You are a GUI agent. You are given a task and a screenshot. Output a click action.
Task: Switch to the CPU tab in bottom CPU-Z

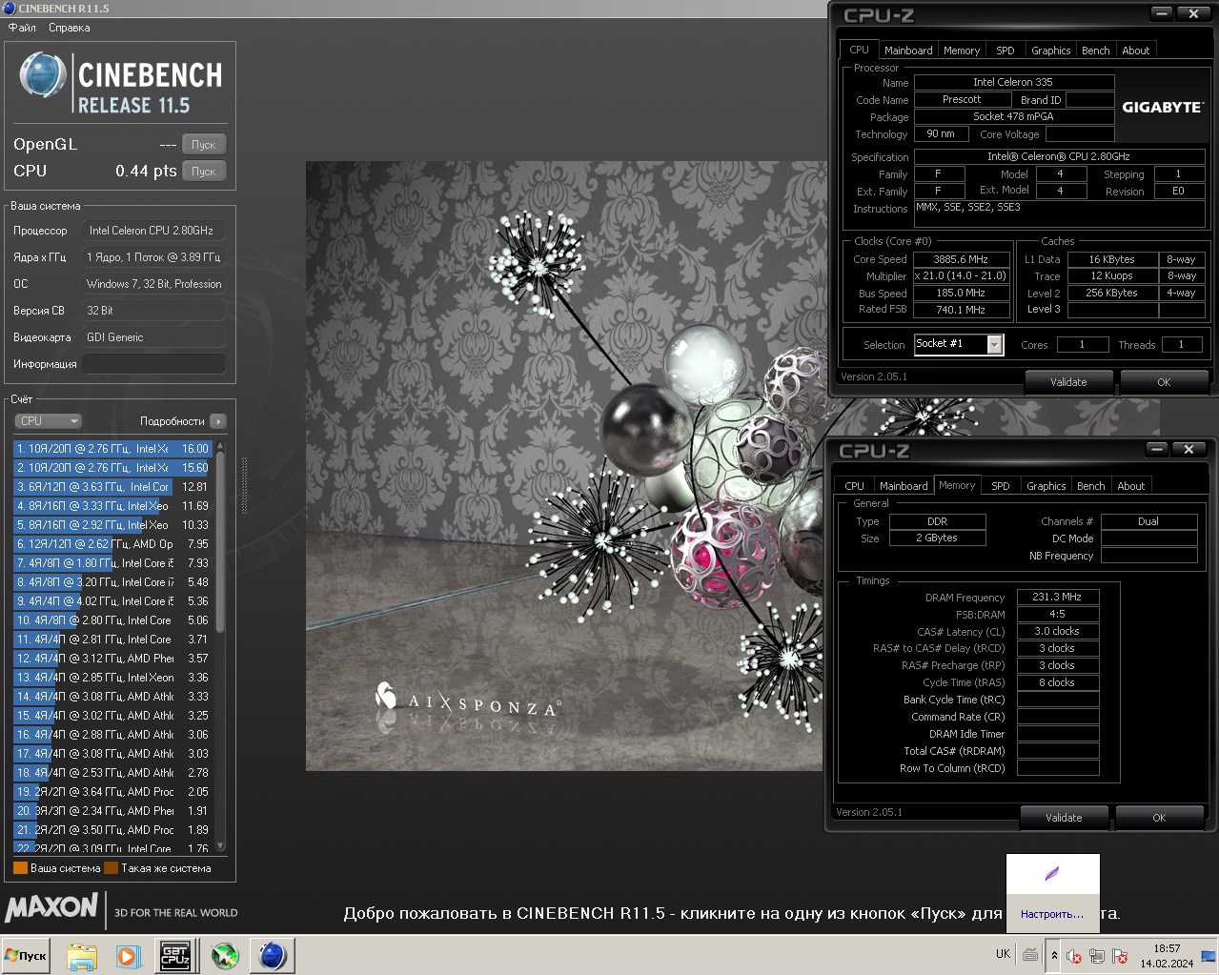855,486
